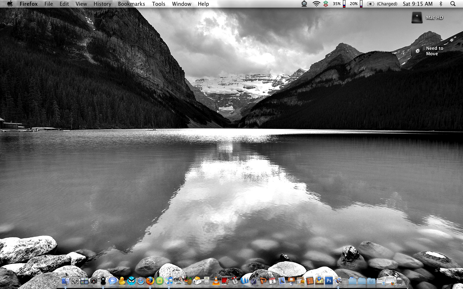Open the battery Charged status menu
463x289 pixels.
point(383,4)
